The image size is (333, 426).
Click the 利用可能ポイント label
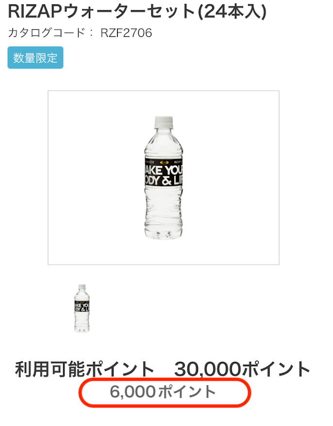tap(84, 369)
